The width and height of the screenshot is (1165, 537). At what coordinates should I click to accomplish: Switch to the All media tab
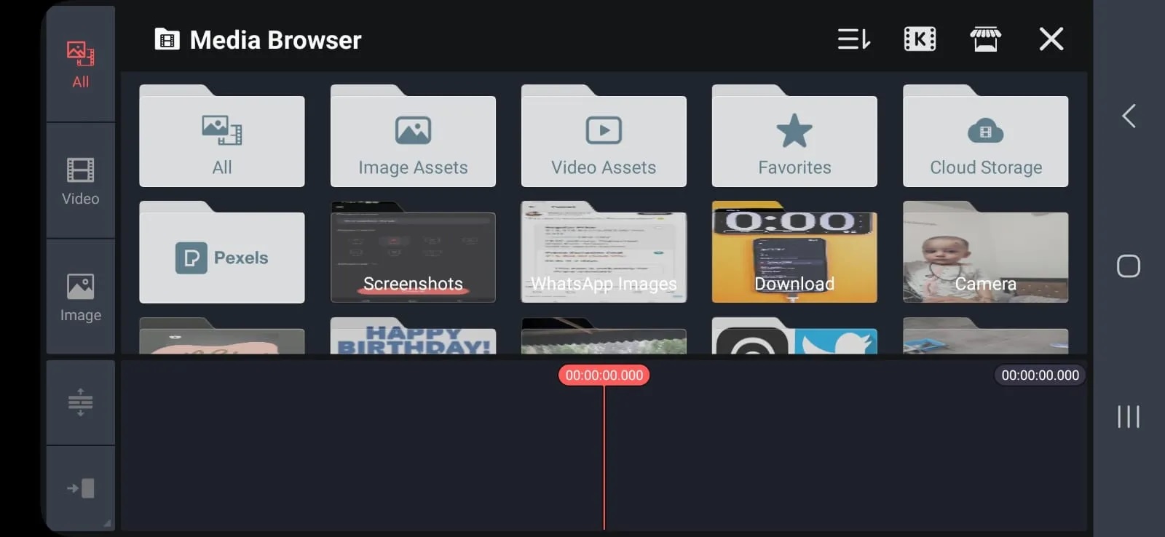point(80,64)
